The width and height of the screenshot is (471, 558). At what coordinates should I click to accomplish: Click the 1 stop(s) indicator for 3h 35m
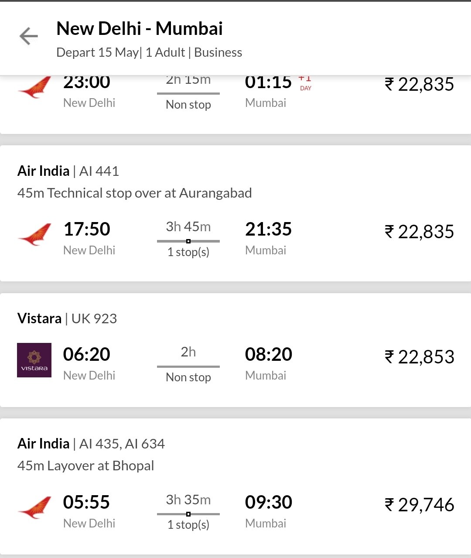tap(188, 524)
